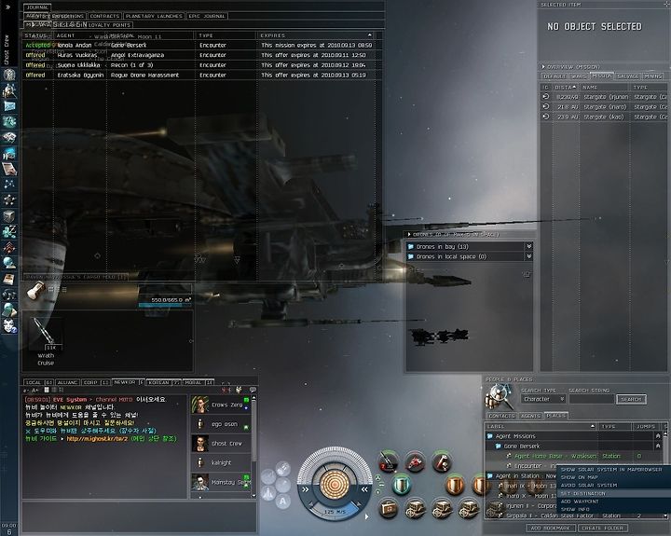
Task: Collapse Agent Missions folder arrow in Places
Action: tap(658, 436)
